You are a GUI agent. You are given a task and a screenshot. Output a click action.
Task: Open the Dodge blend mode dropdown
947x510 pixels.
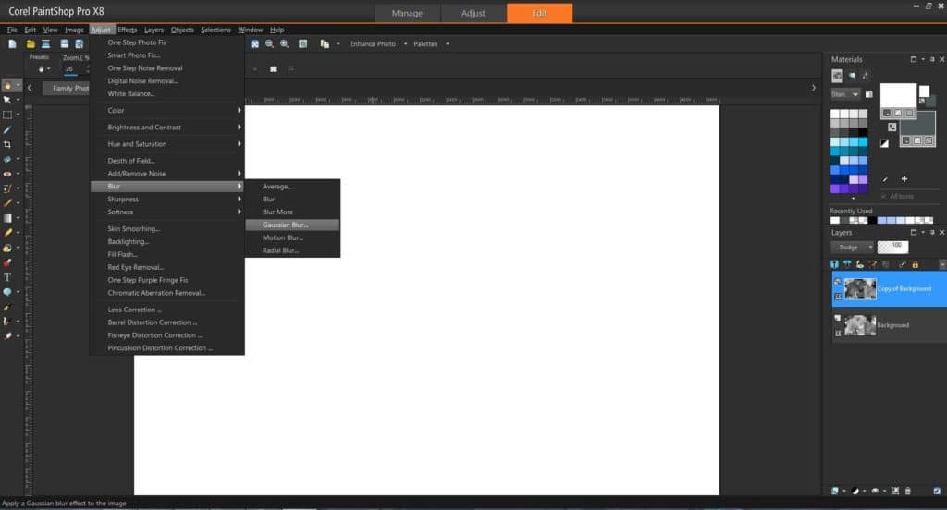[x=852, y=247]
